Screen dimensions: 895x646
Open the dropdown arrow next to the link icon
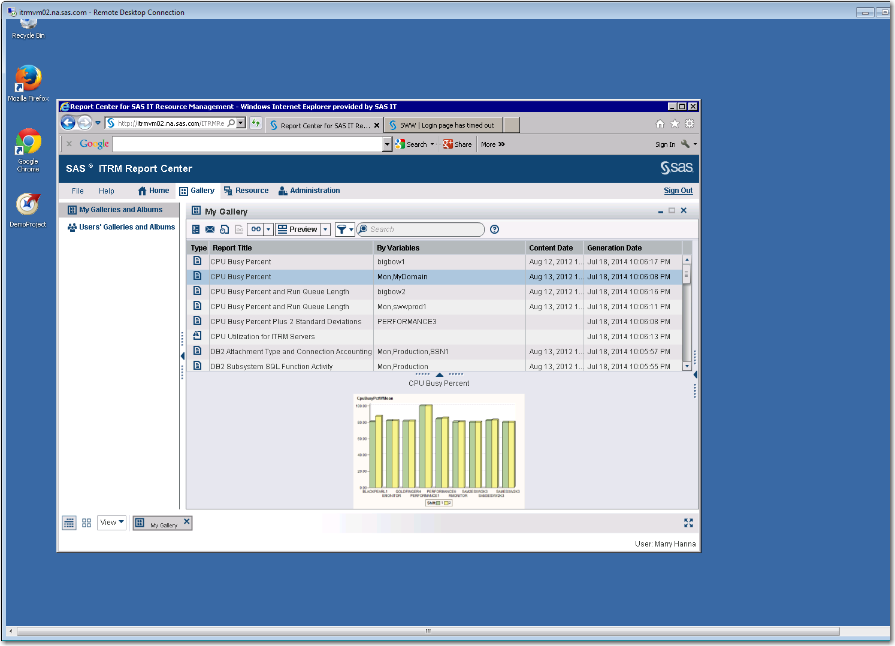pos(268,229)
